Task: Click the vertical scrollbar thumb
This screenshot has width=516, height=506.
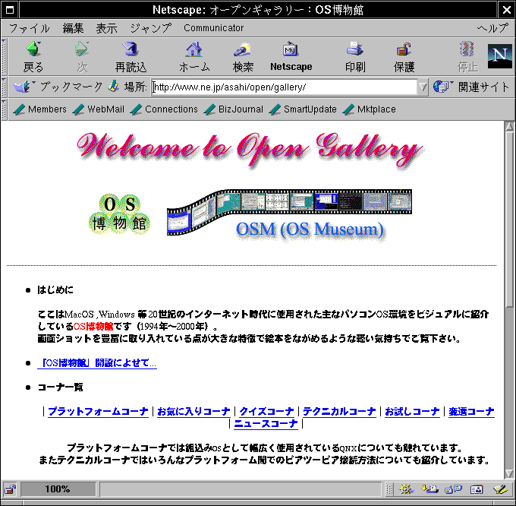Action: (x=509, y=220)
